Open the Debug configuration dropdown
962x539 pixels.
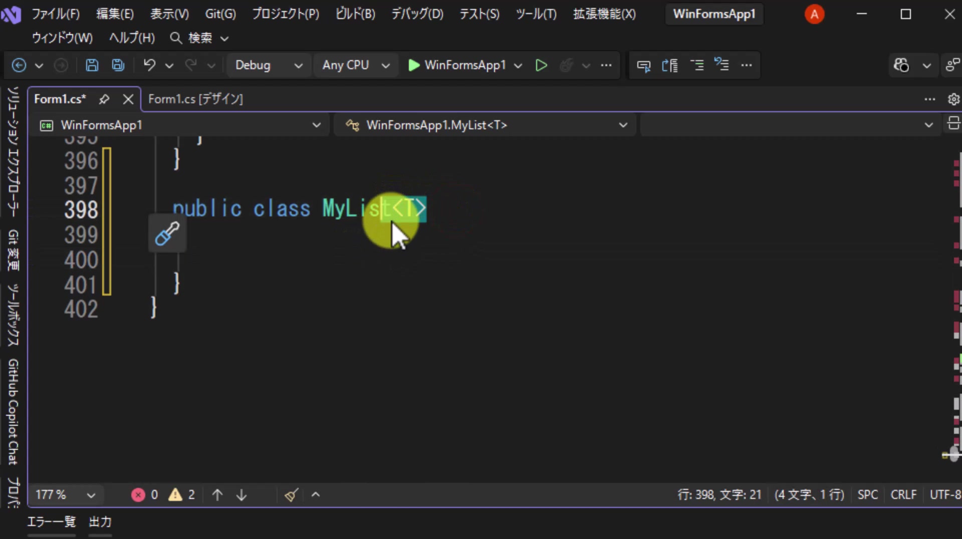pos(269,65)
